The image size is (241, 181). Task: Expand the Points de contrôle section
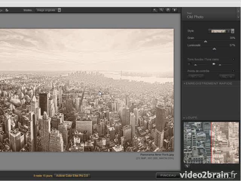(233, 71)
